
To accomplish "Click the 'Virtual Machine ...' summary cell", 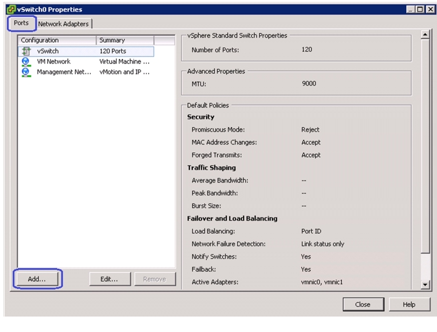I will pos(124,61).
